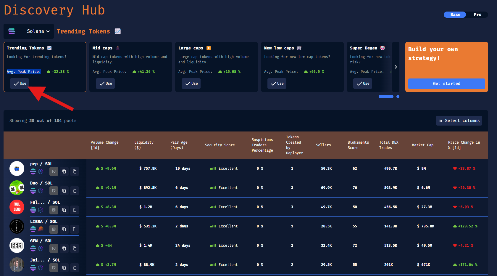Select the Base mode toggle
Image resolution: width=497 pixels, height=276 pixels.
click(455, 15)
